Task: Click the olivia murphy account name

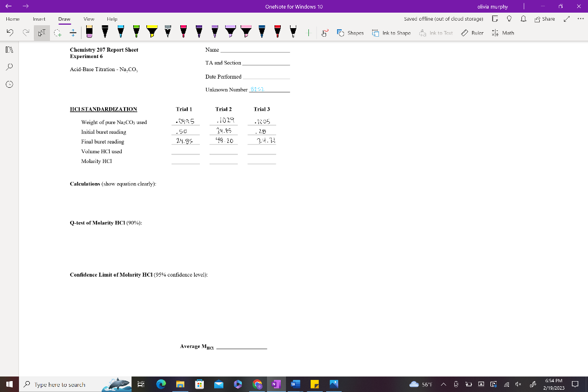Action: pos(492,7)
